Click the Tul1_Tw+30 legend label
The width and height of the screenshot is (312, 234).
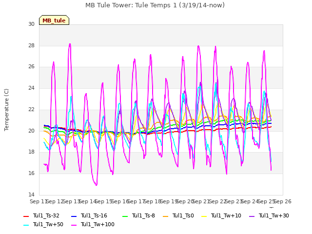pos(274,215)
